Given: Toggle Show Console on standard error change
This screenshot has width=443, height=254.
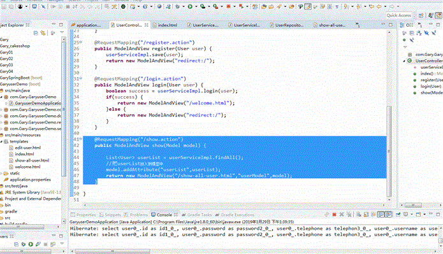Looking at the screenshot, I should click(x=389, y=215).
